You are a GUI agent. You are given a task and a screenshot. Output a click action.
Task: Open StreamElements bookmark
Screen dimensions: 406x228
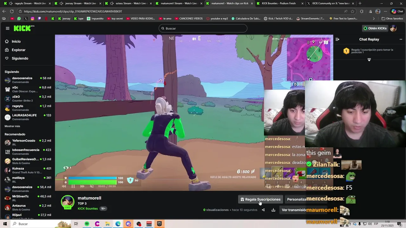coord(311,19)
